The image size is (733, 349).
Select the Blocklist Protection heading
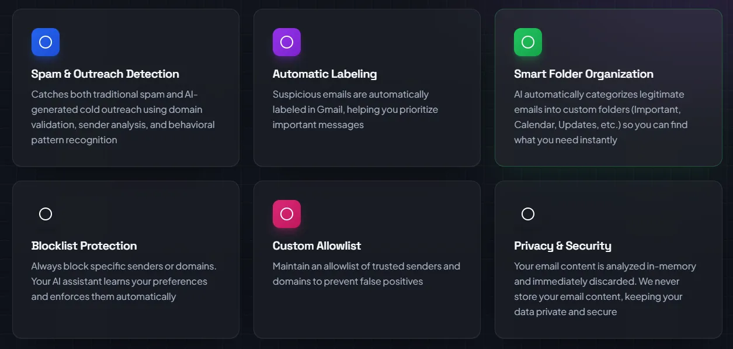[x=84, y=246]
